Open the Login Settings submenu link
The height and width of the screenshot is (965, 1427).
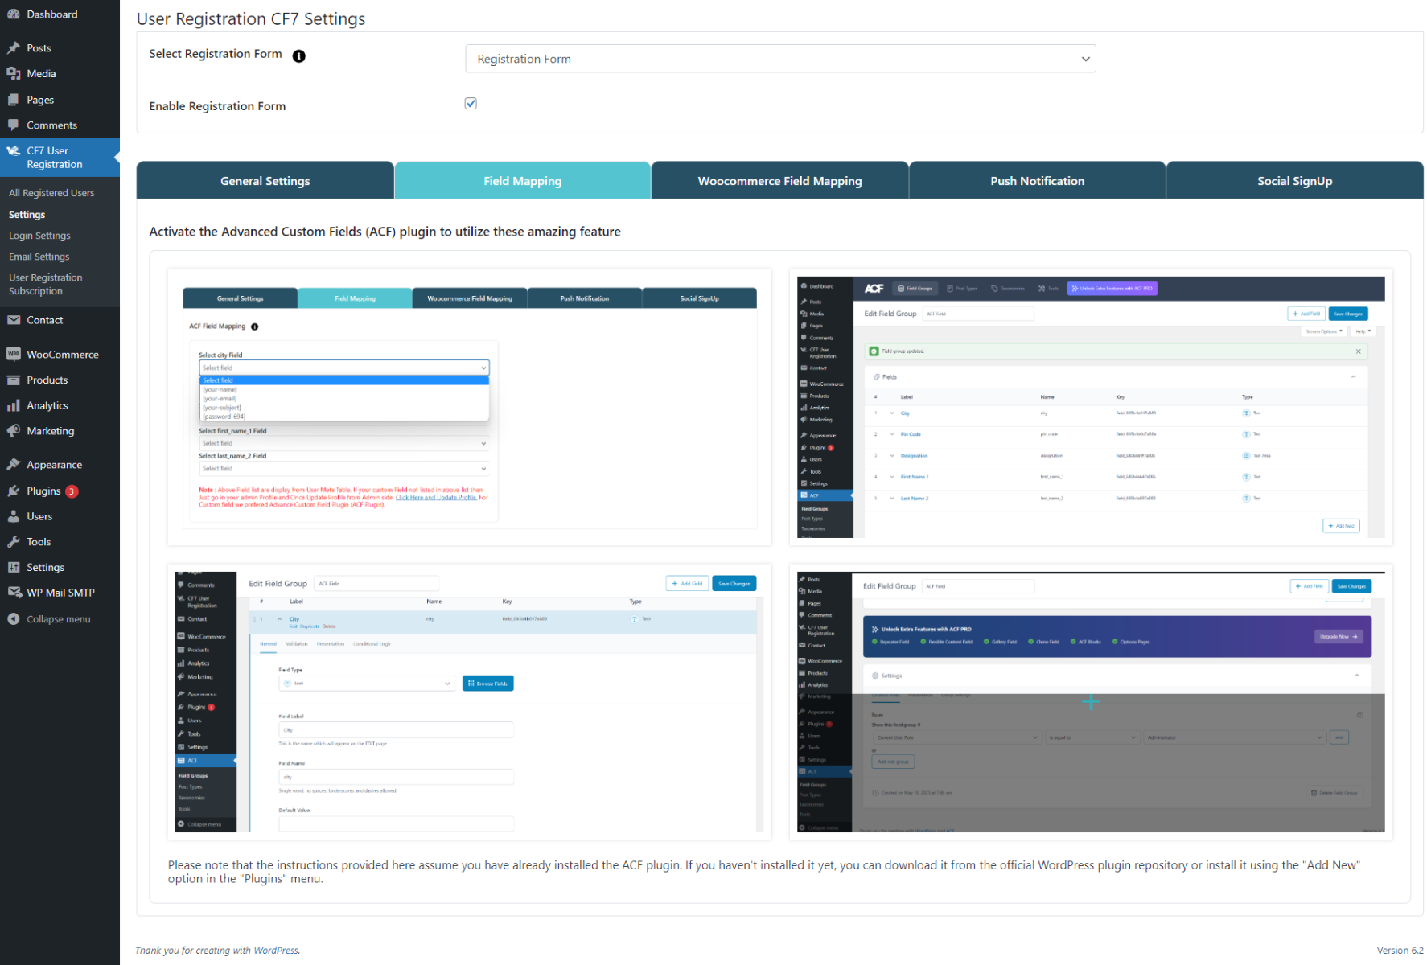39,236
